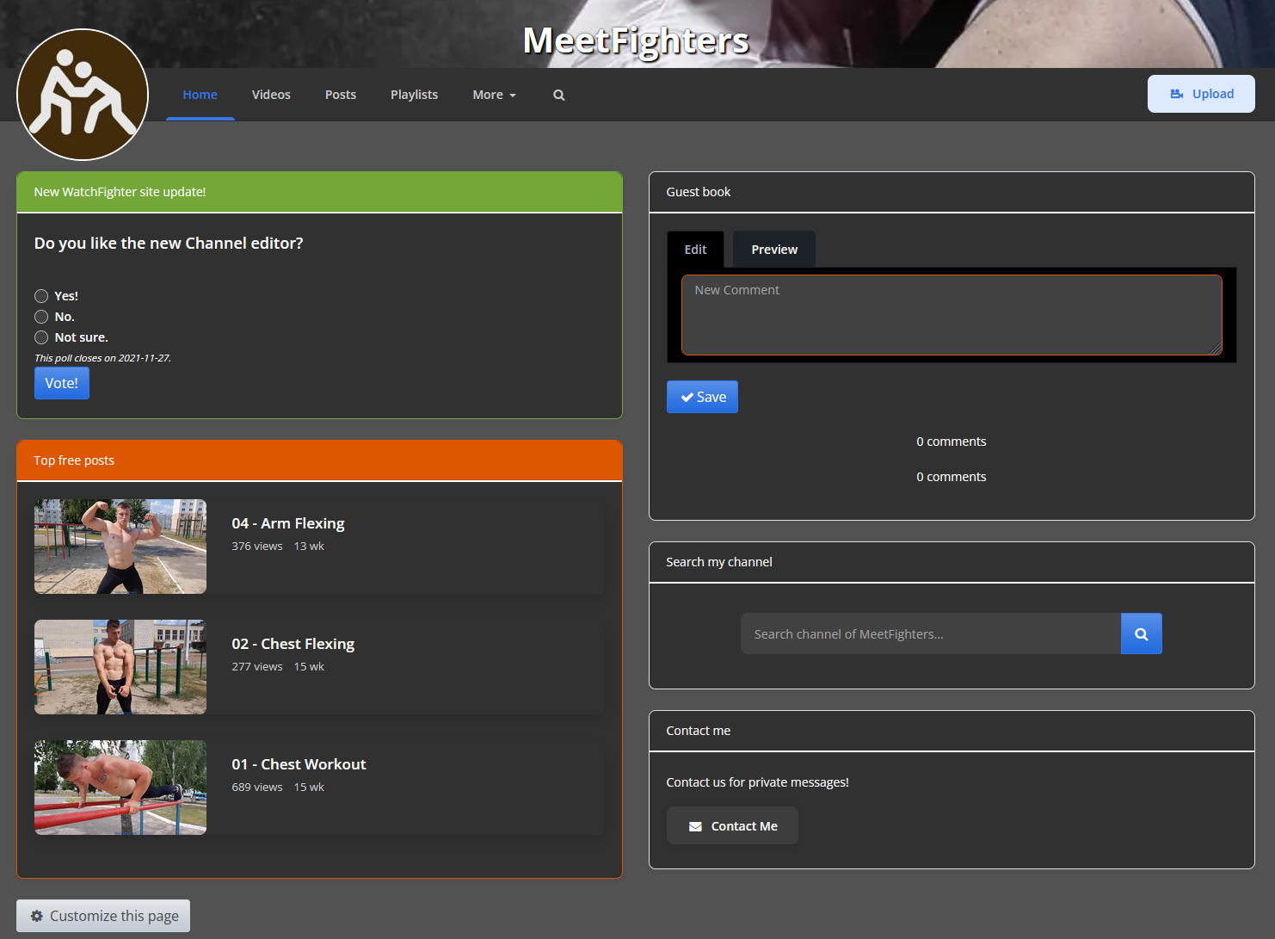Image resolution: width=1275 pixels, height=939 pixels.
Task: Open the 01 - Chest Workout post title
Action: click(x=299, y=764)
